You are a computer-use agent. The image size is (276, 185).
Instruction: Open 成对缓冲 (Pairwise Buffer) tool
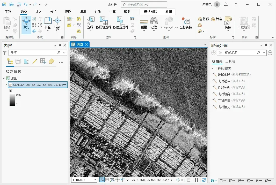pyautogui.click(x=229, y=81)
